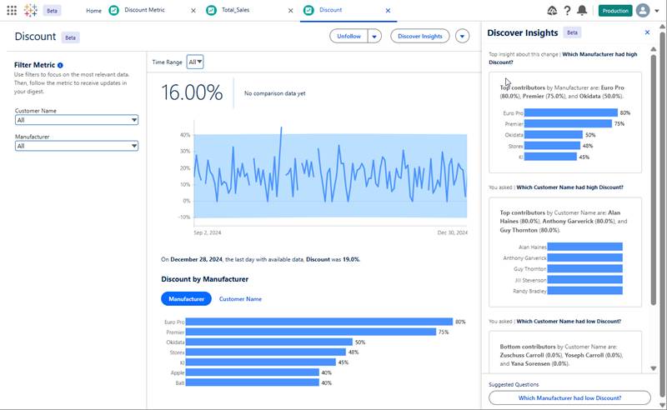Click the Okidata bar in main chart

268,342
